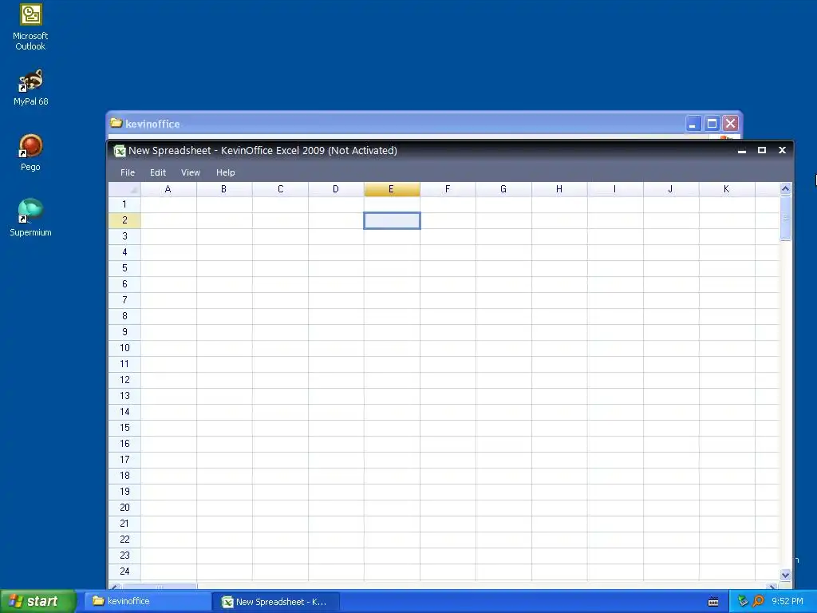817x613 pixels.
Task: Minimize the New Spreadsheet window
Action: pyautogui.click(x=742, y=151)
